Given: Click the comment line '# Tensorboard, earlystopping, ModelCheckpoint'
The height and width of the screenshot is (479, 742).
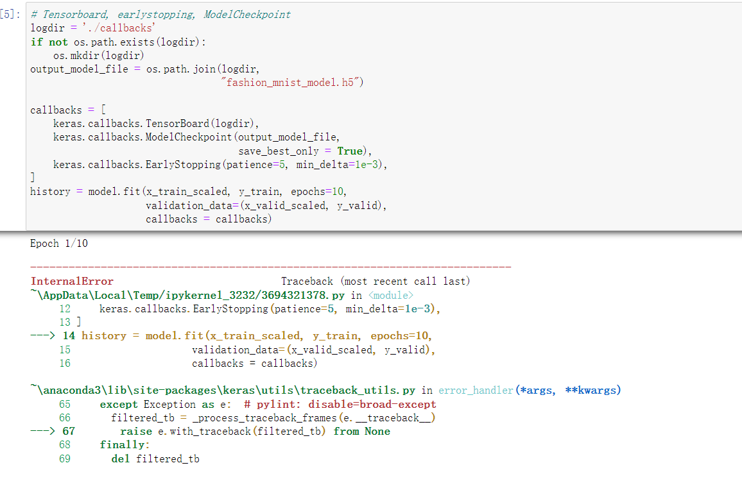Looking at the screenshot, I should coord(160,15).
